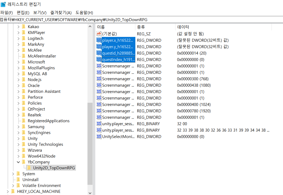Select the Realtek key

(x=35, y=115)
